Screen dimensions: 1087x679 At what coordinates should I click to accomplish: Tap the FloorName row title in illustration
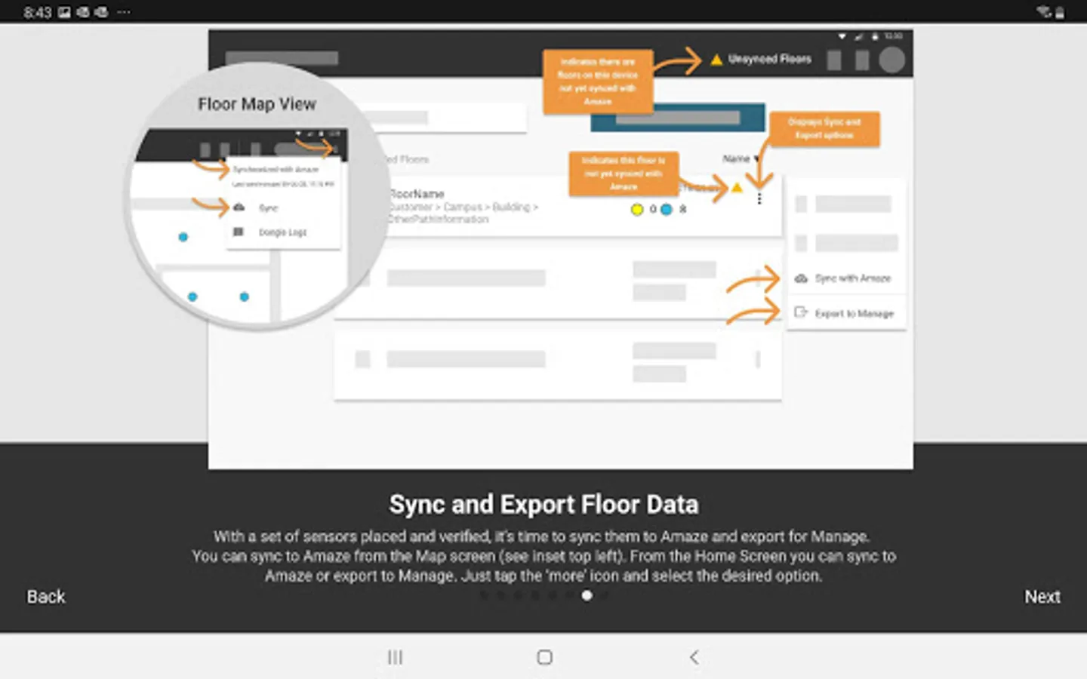pyautogui.click(x=416, y=194)
